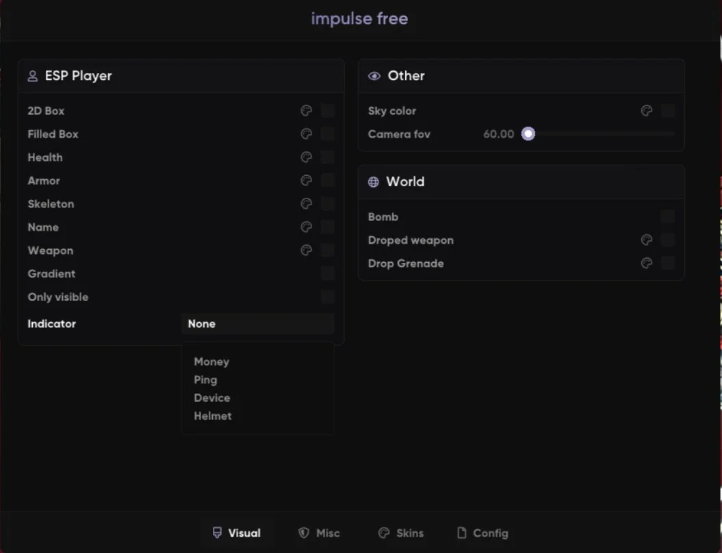Collapse the Indicator dropdown showing None
This screenshot has height=553, width=722.
257,324
